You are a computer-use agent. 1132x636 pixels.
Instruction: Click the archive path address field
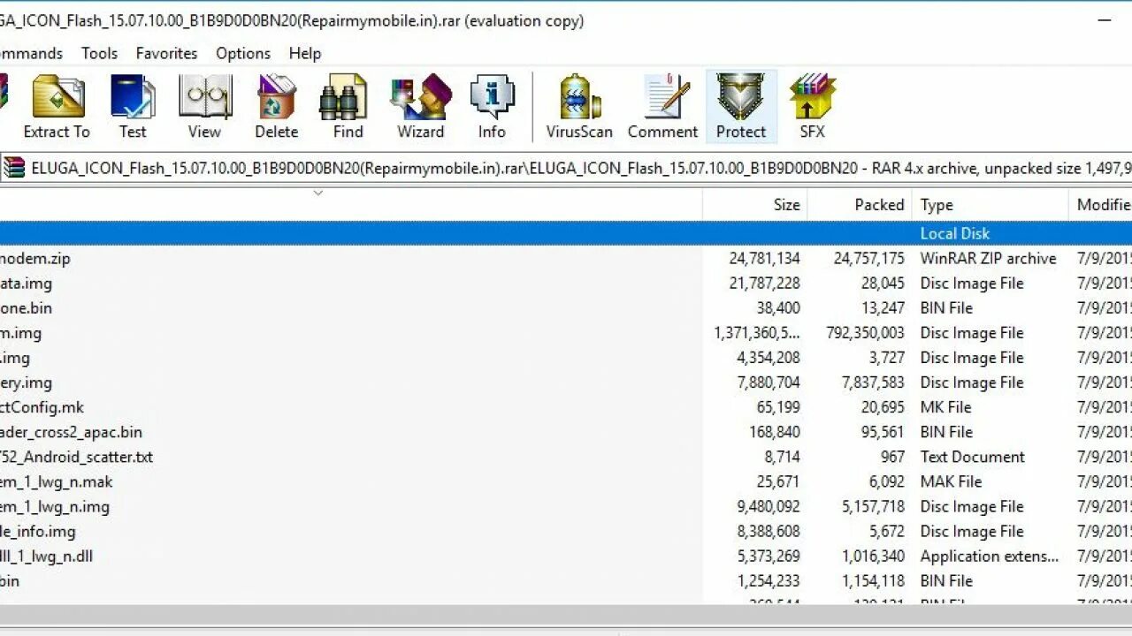click(566, 168)
